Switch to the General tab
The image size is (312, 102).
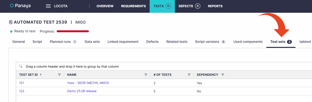19,42
